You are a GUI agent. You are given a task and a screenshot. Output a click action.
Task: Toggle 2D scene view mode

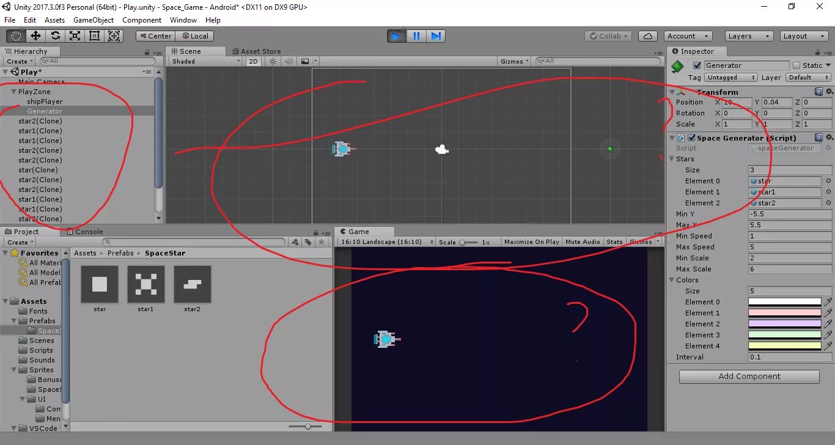pos(253,61)
